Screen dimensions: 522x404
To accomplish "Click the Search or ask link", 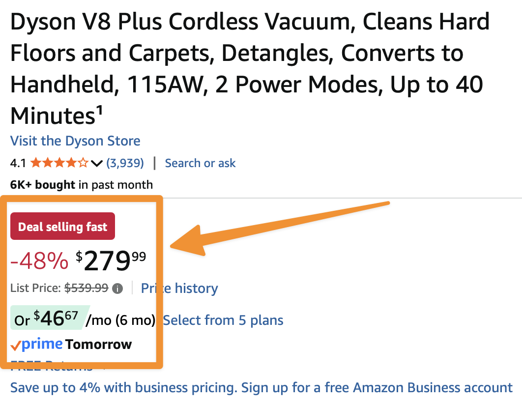I will click(x=200, y=163).
